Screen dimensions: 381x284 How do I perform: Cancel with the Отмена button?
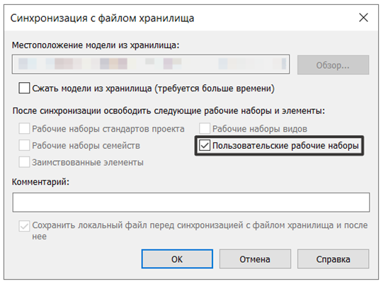pyautogui.click(x=255, y=259)
